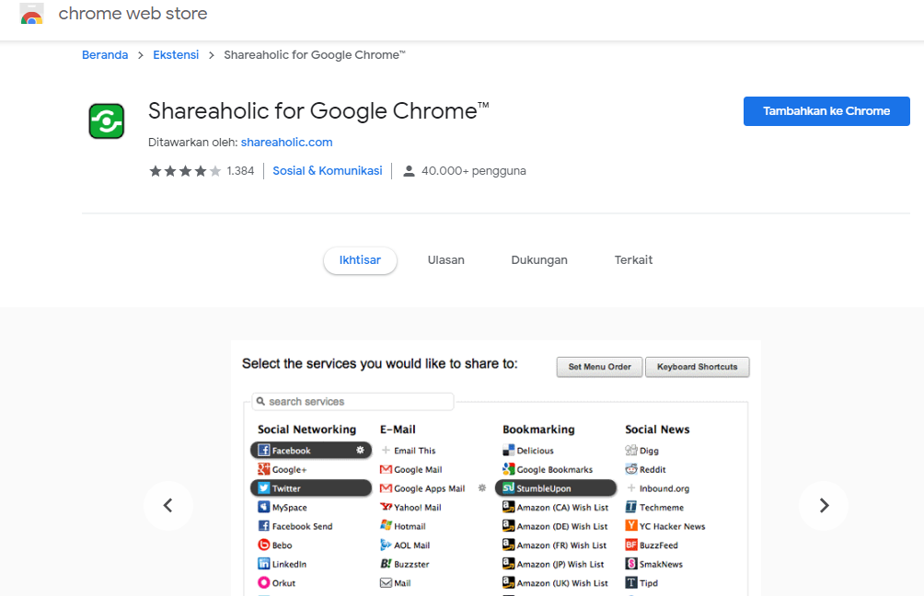Select the Digg service icon
924x596 pixels.
(633, 450)
